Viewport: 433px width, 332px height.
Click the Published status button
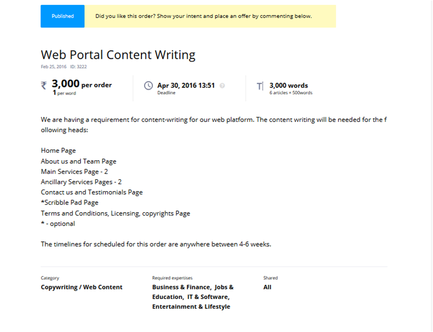63,16
